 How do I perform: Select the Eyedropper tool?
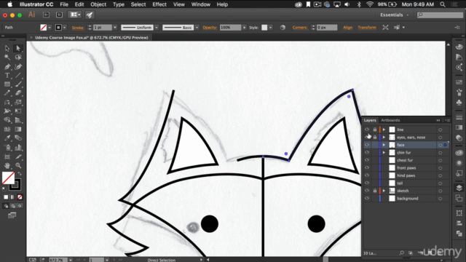point(7,138)
